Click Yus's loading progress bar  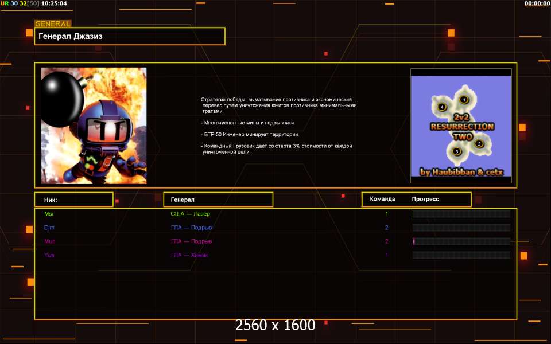pyautogui.click(x=461, y=255)
